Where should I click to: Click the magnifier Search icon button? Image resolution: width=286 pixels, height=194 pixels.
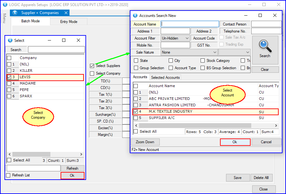[x=265, y=50]
